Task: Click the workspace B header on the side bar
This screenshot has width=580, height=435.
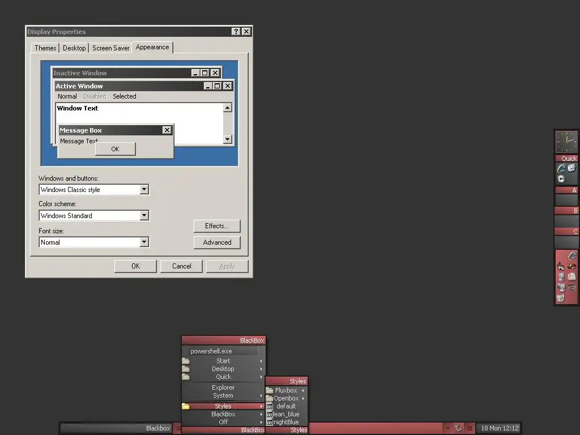Action: 566,211
